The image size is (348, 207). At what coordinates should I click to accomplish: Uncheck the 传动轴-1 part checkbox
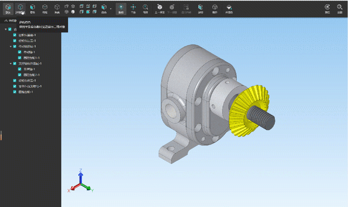(x=20, y=52)
